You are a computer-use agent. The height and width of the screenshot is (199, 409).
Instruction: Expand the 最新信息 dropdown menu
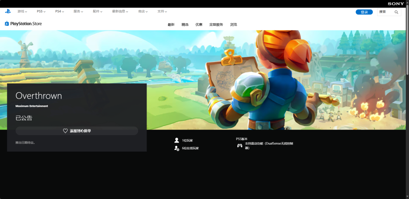[x=120, y=12]
